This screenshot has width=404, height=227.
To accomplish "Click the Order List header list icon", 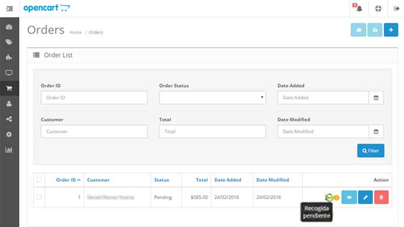I will [x=37, y=55].
